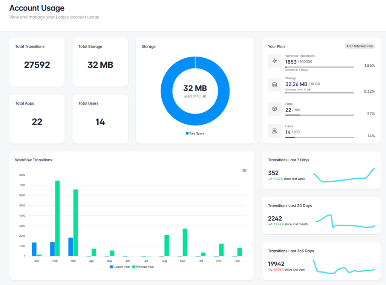Click the Workflow Transitions lightning bolt icon
The height and width of the screenshot is (285, 386).
pos(274,61)
